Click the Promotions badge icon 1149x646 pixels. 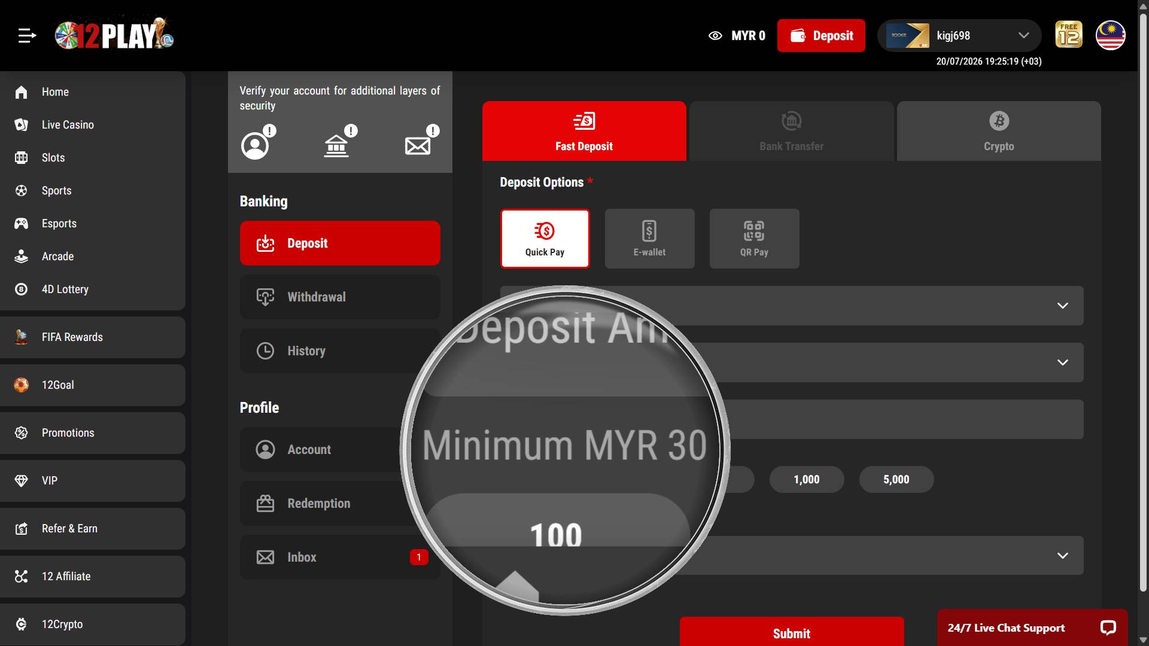pos(22,433)
